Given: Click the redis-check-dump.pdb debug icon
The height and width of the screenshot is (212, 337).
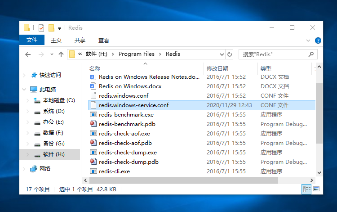Looking at the screenshot, I should (x=93, y=162).
